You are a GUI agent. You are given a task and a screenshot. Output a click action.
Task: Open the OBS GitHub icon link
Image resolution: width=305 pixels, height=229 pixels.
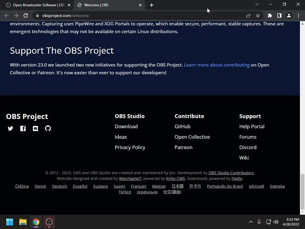tap(48, 128)
